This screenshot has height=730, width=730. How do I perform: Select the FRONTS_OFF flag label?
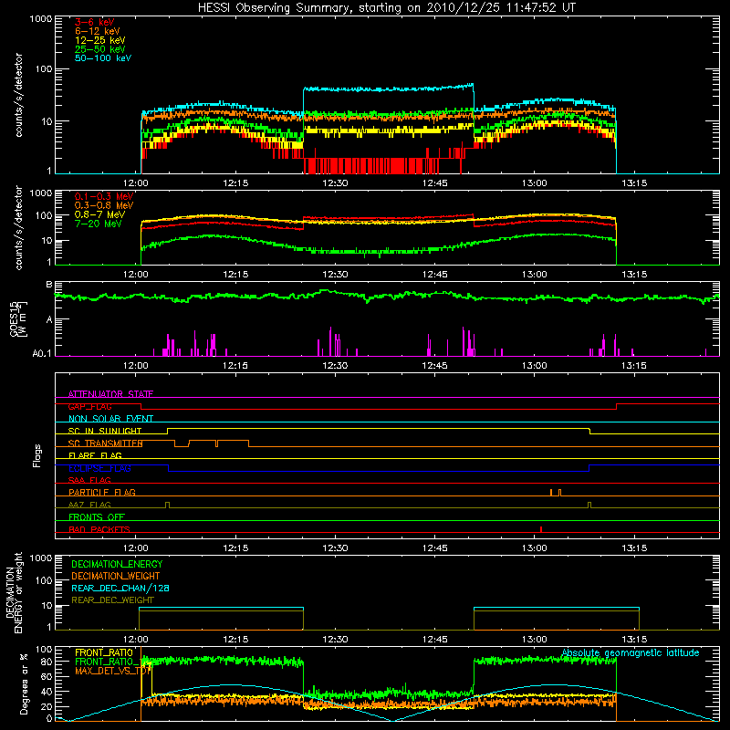(97, 516)
